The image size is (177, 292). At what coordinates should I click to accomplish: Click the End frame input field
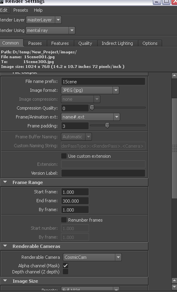(x=75, y=201)
